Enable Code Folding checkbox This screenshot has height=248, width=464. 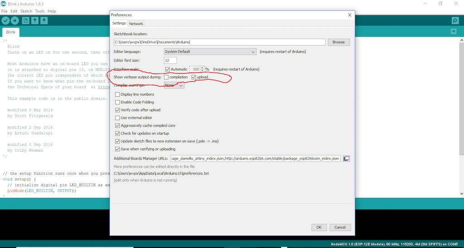[x=117, y=103]
